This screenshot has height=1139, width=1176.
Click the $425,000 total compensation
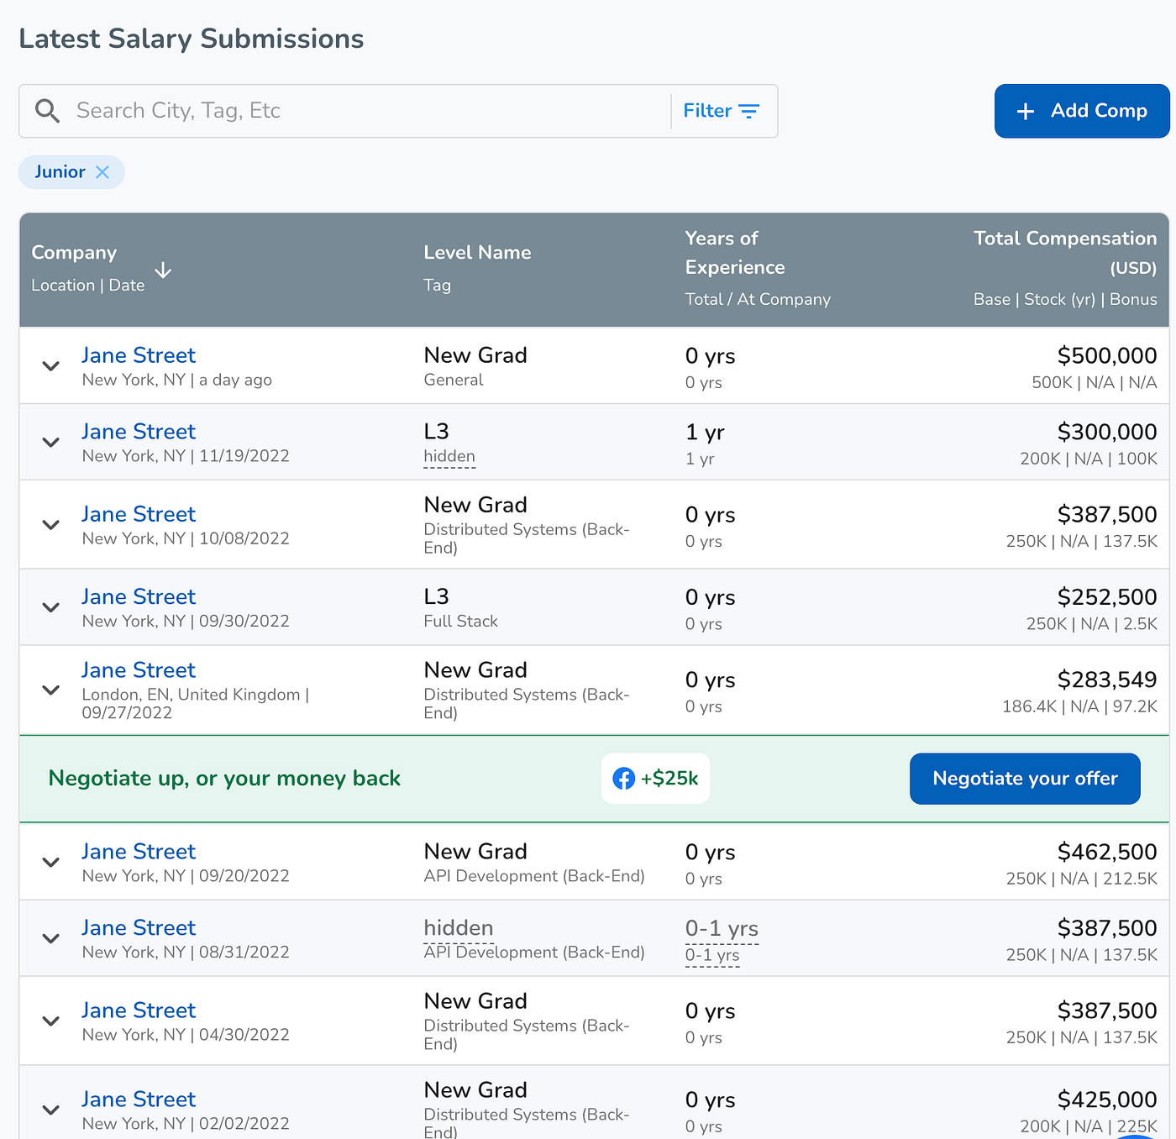point(1107,1100)
